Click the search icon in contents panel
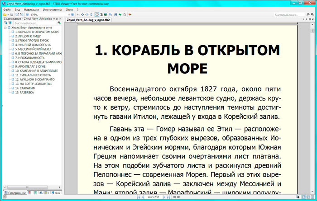Screen dimensions: 317x201 click(59, 23)
